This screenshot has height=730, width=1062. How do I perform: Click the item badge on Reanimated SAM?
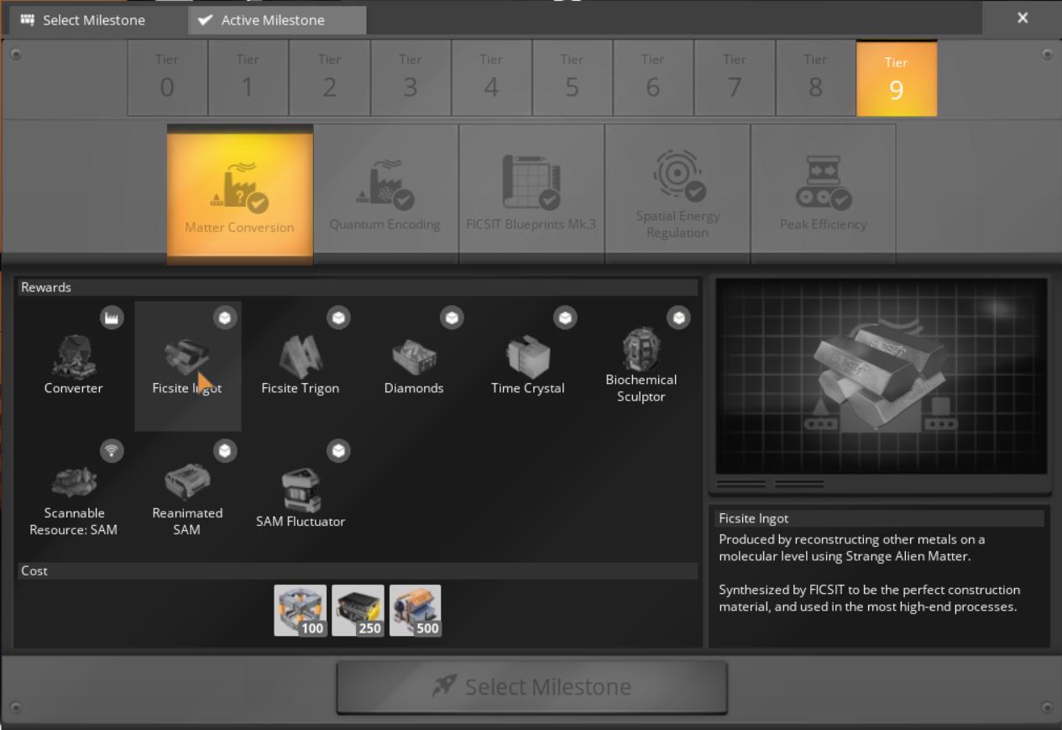(x=225, y=450)
